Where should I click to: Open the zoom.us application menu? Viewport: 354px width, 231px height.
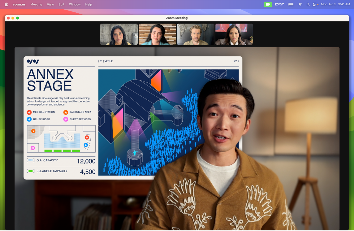click(x=19, y=4)
